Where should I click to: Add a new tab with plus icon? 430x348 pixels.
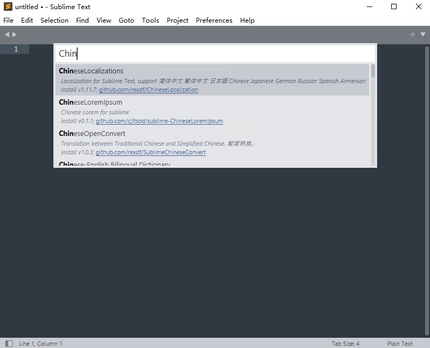pos(412,35)
